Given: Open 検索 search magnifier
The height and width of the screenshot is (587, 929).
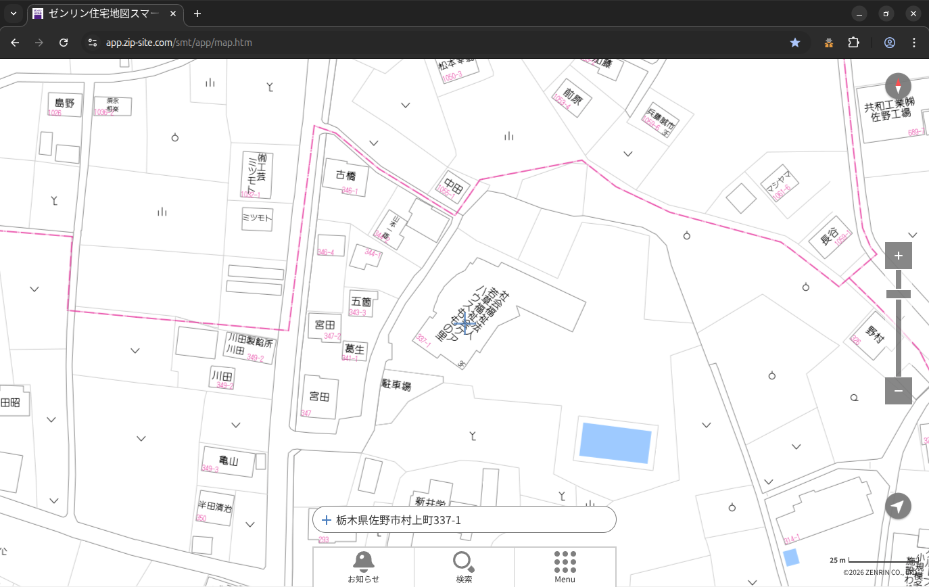Looking at the screenshot, I should coord(464,566).
